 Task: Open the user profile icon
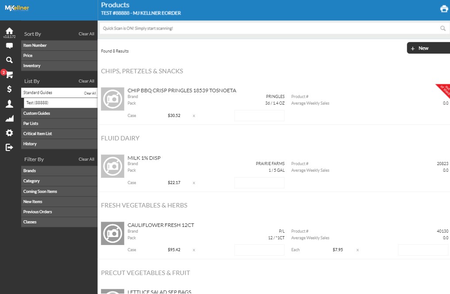point(9,104)
